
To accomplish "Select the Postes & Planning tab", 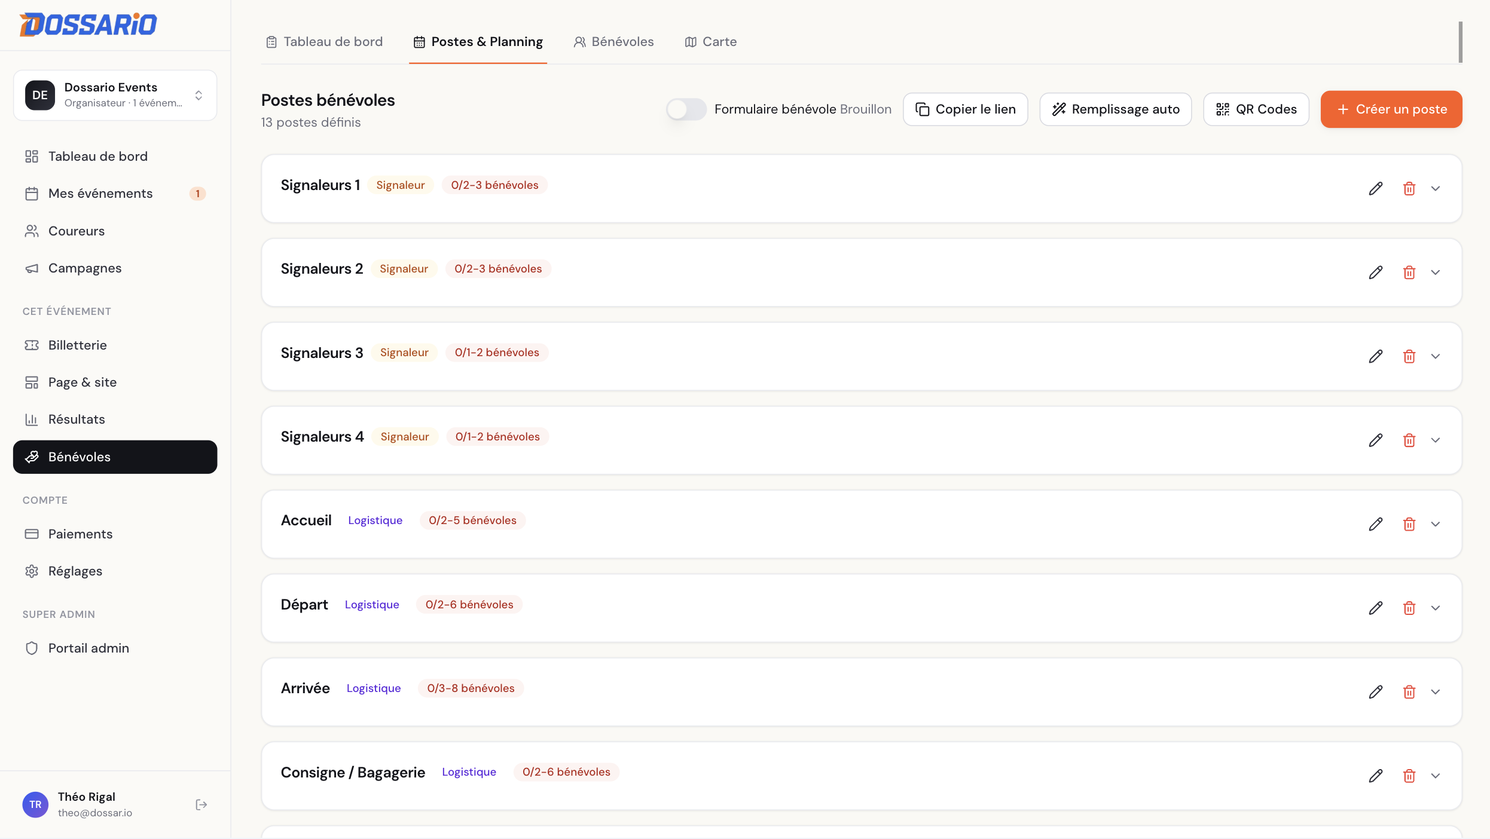I will (x=478, y=42).
